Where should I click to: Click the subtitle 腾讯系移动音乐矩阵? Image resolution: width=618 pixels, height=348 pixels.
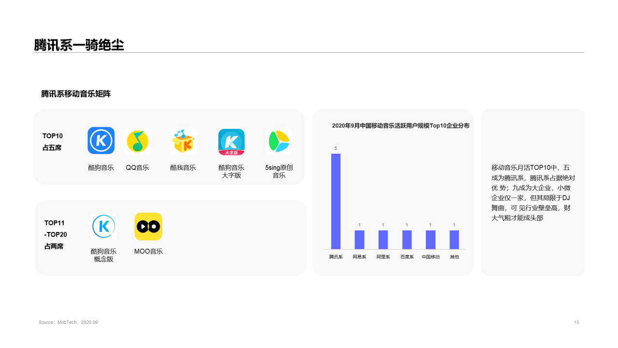76,94
